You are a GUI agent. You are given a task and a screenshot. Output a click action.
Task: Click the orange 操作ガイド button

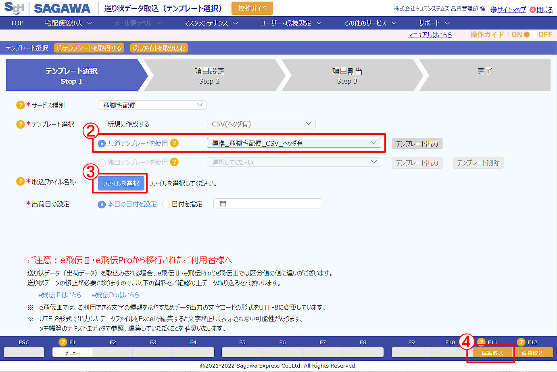[252, 8]
